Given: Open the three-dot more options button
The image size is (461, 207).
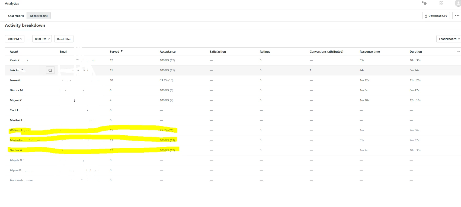Looking at the screenshot, I should pyautogui.click(x=457, y=16).
